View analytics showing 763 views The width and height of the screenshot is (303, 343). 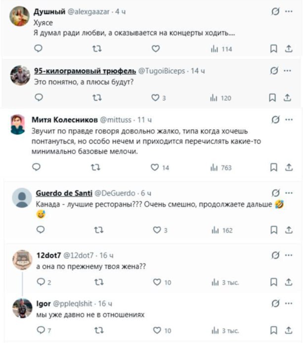click(221, 168)
